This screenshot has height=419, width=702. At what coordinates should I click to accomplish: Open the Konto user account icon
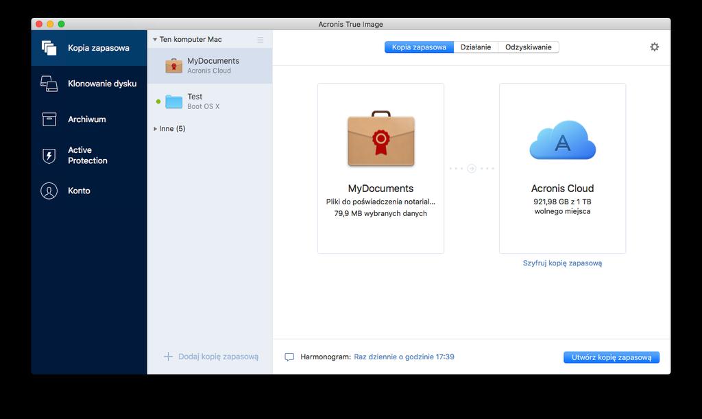(49, 191)
